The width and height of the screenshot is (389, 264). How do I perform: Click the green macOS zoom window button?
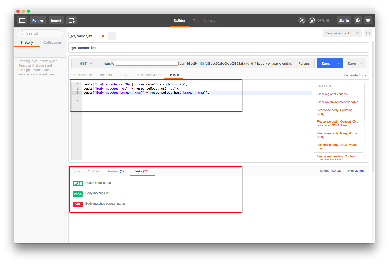tap(28, 11)
